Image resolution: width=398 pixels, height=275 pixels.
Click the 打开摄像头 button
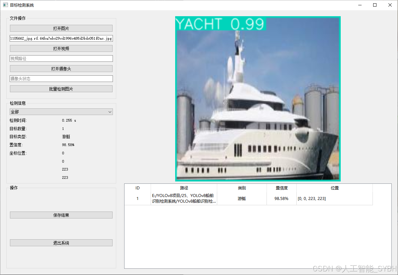[61, 69]
